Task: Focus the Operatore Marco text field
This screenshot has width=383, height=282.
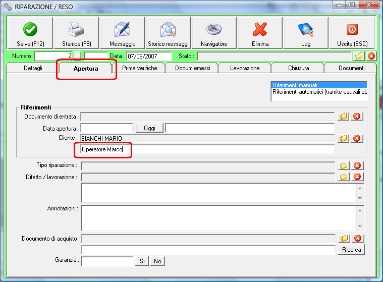Action: coord(207,149)
